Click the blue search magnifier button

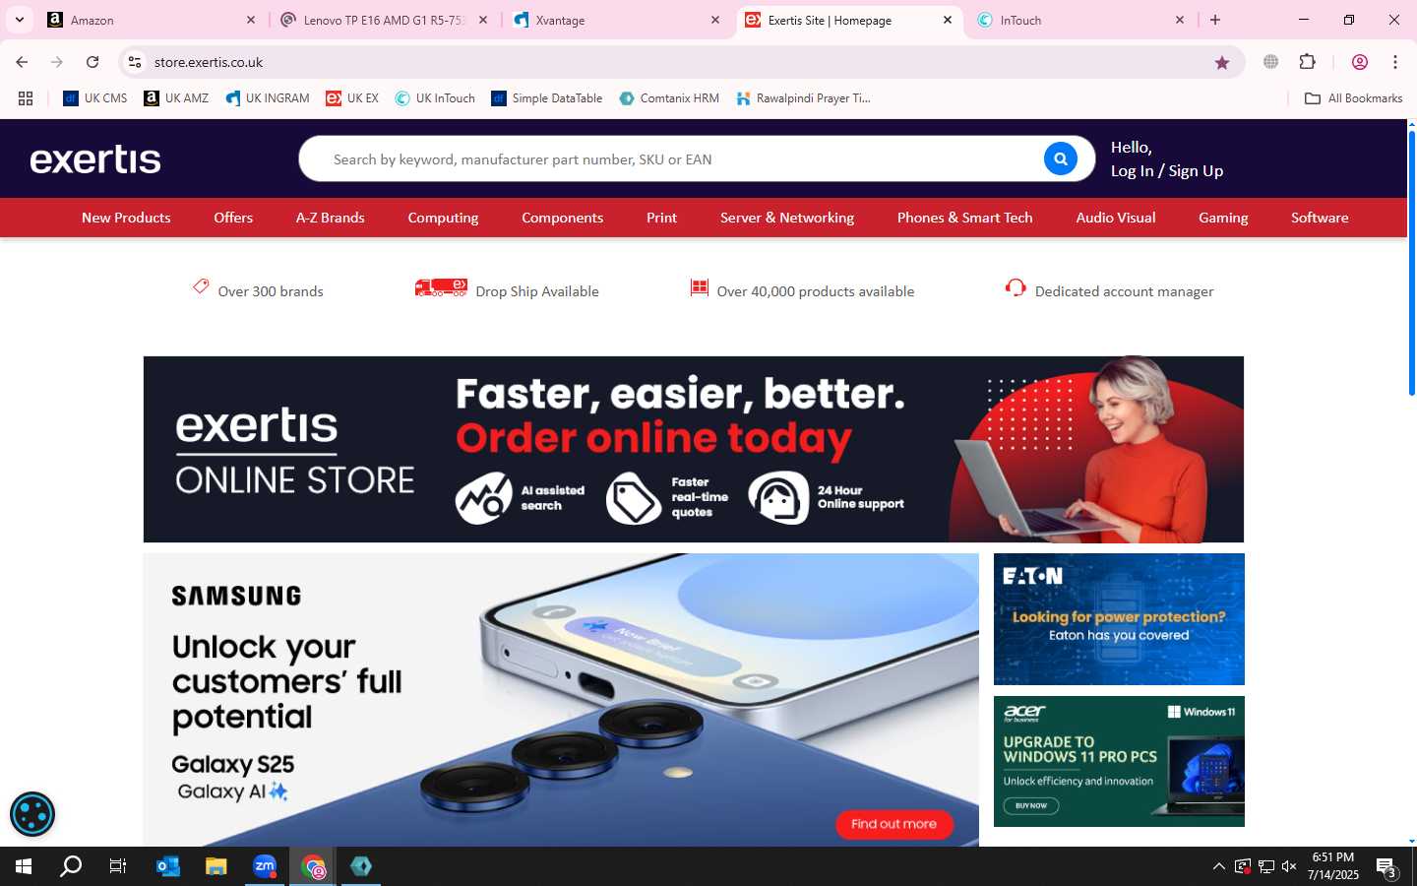pyautogui.click(x=1060, y=158)
